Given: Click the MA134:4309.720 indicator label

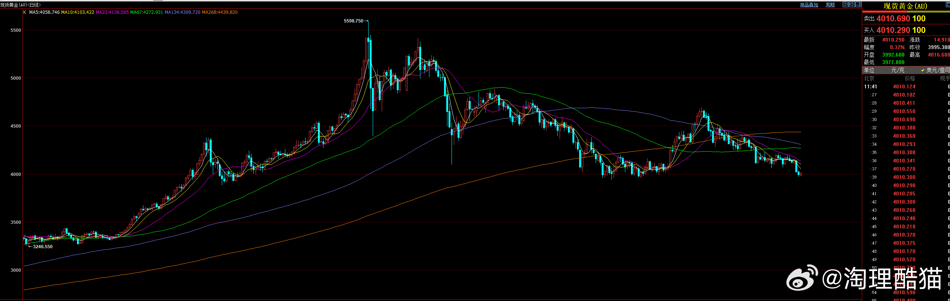Looking at the screenshot, I should [182, 12].
